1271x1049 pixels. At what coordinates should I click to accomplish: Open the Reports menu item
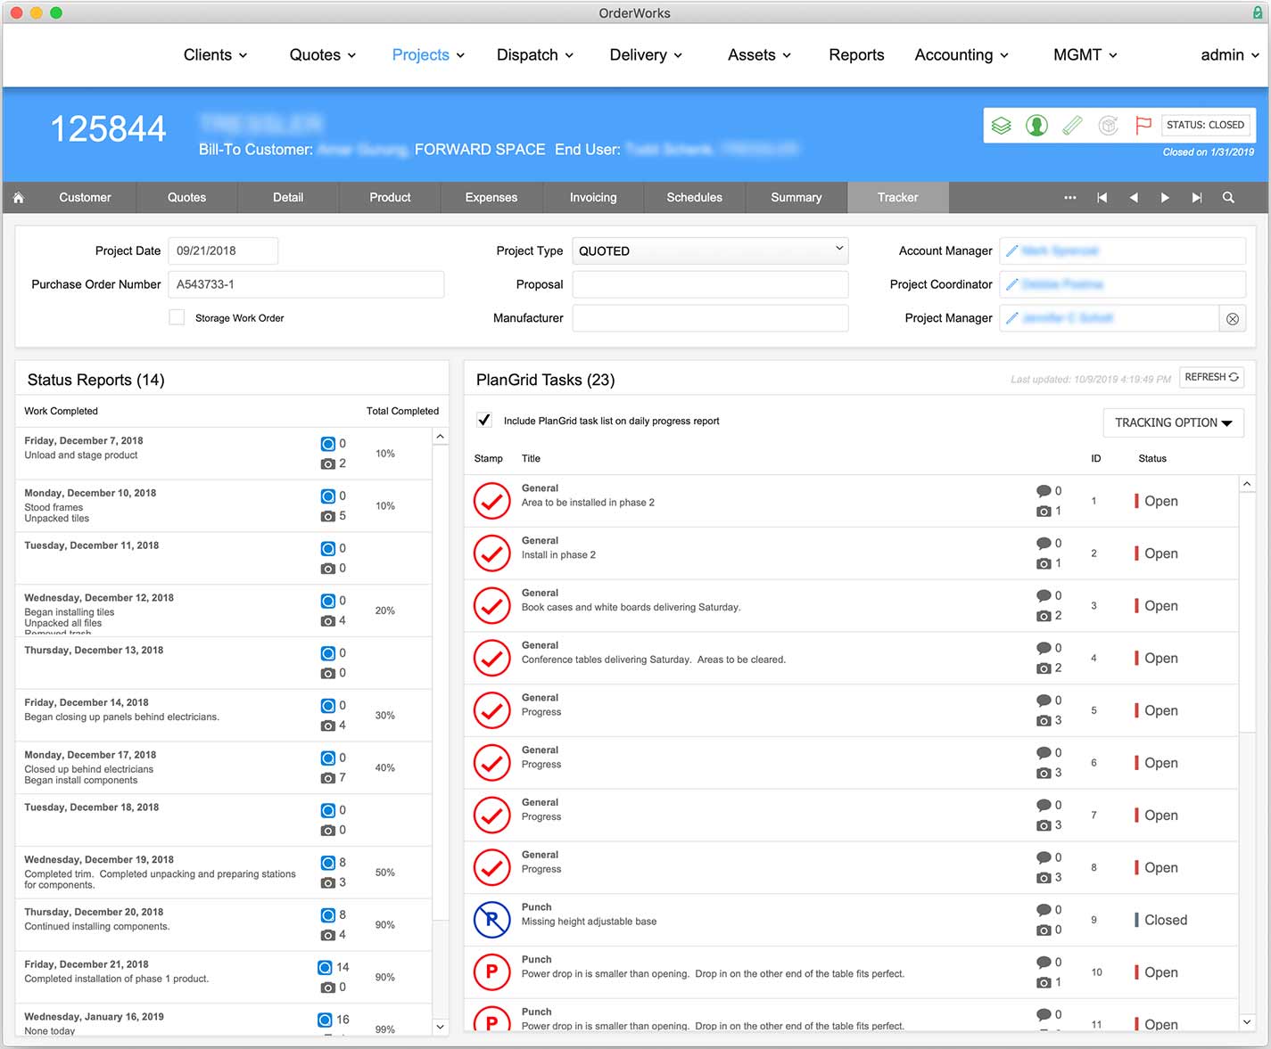856,55
